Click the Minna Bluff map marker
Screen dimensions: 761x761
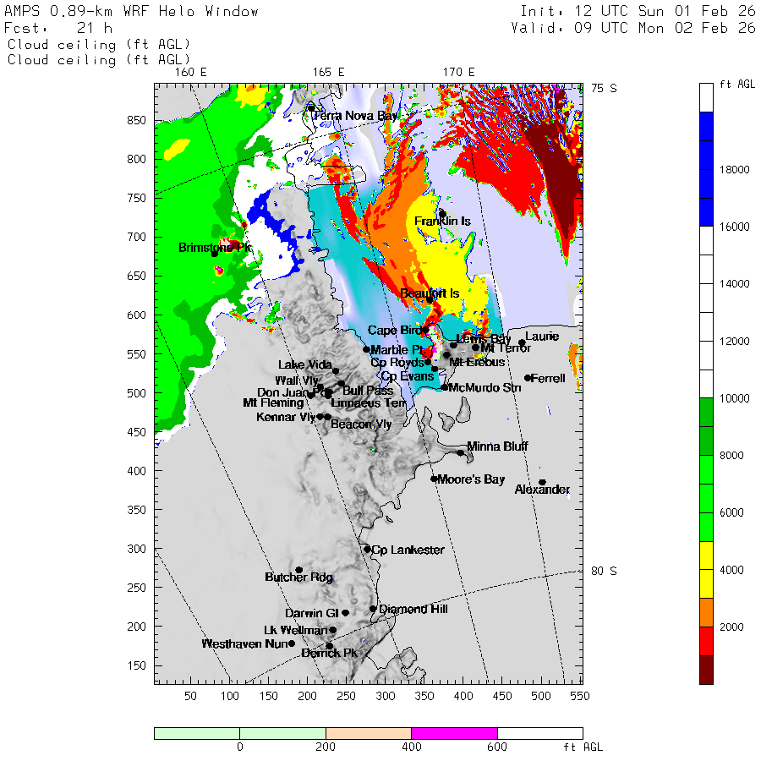pyautogui.click(x=461, y=452)
